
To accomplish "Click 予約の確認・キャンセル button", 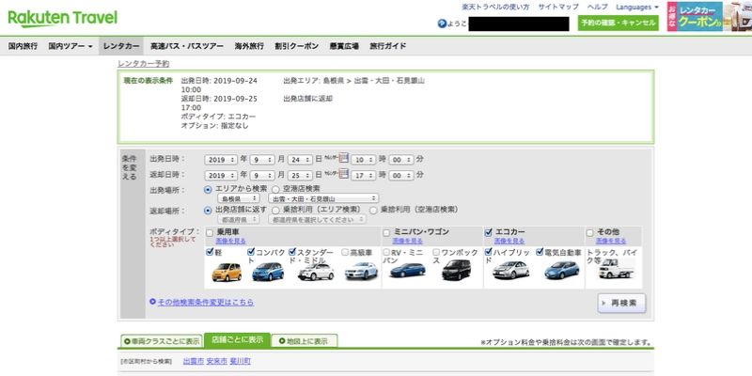I will (619, 23).
